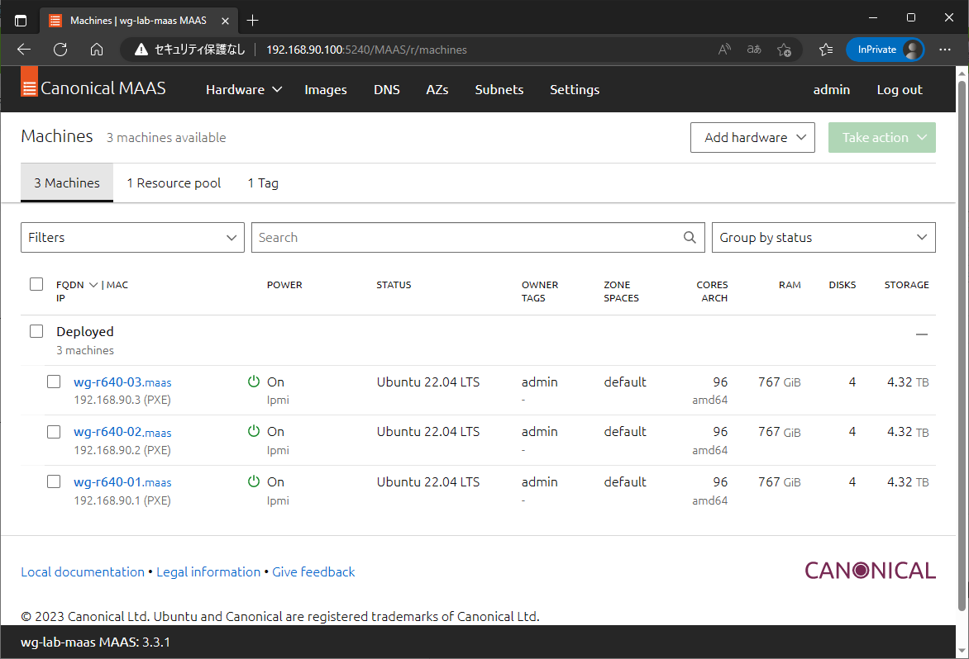969x659 pixels.
Task: Sort by the ZONE column header
Action: pyautogui.click(x=617, y=284)
